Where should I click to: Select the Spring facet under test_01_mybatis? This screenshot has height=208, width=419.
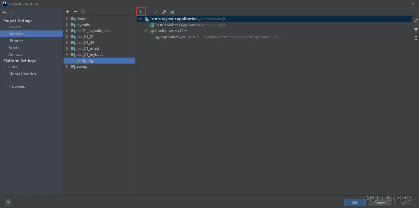(99, 61)
